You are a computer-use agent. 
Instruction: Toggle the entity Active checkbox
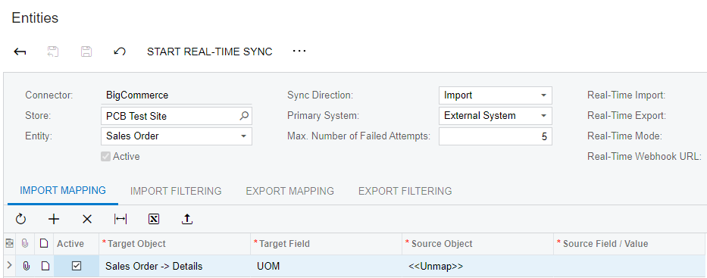point(105,157)
